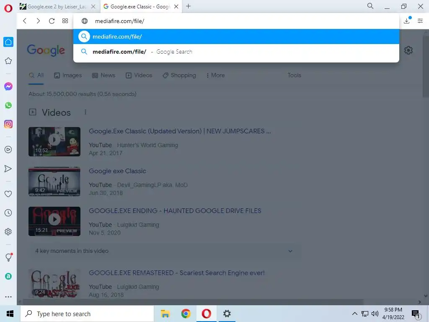Viewport: 429px width, 322px height.
Task: Show hidden system tray icons
Action: [x=354, y=314]
